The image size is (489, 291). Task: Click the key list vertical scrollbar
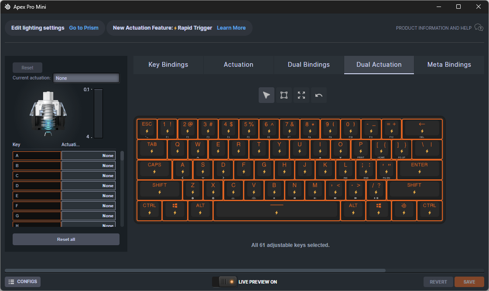tap(122, 156)
